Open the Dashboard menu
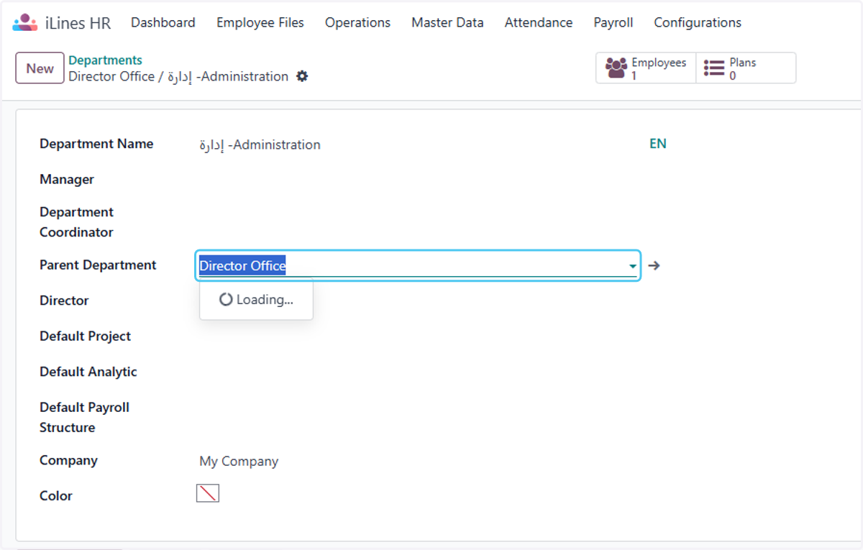The height and width of the screenshot is (550, 863). (163, 22)
